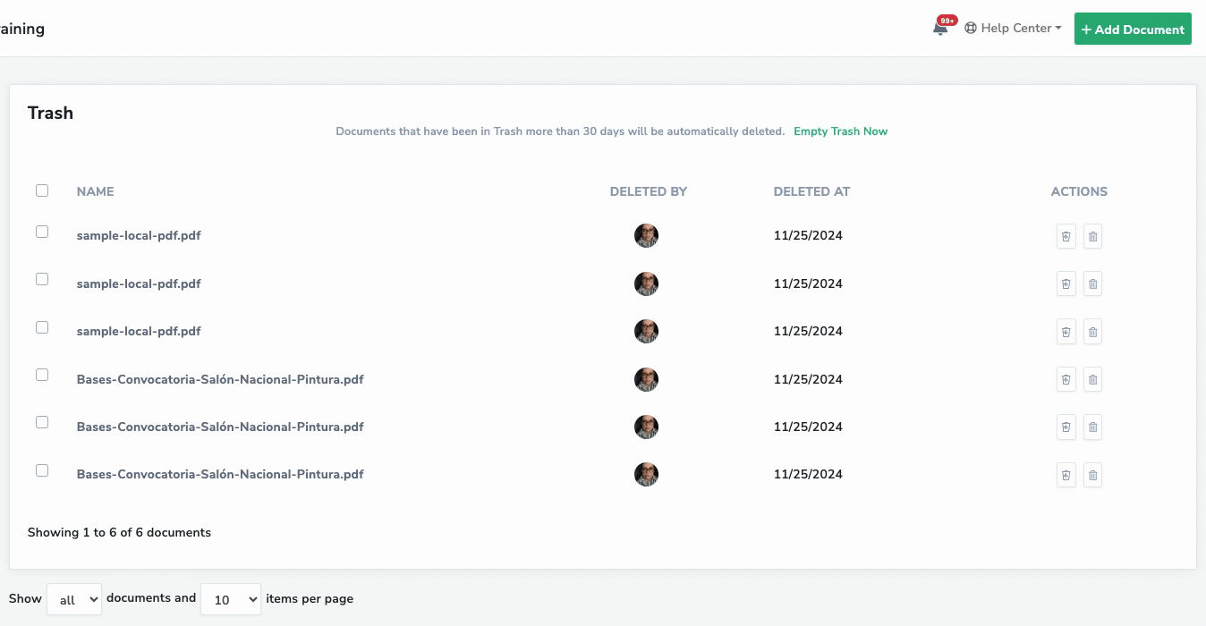Open the second sample-local-pdf.pdf file name

[139, 283]
